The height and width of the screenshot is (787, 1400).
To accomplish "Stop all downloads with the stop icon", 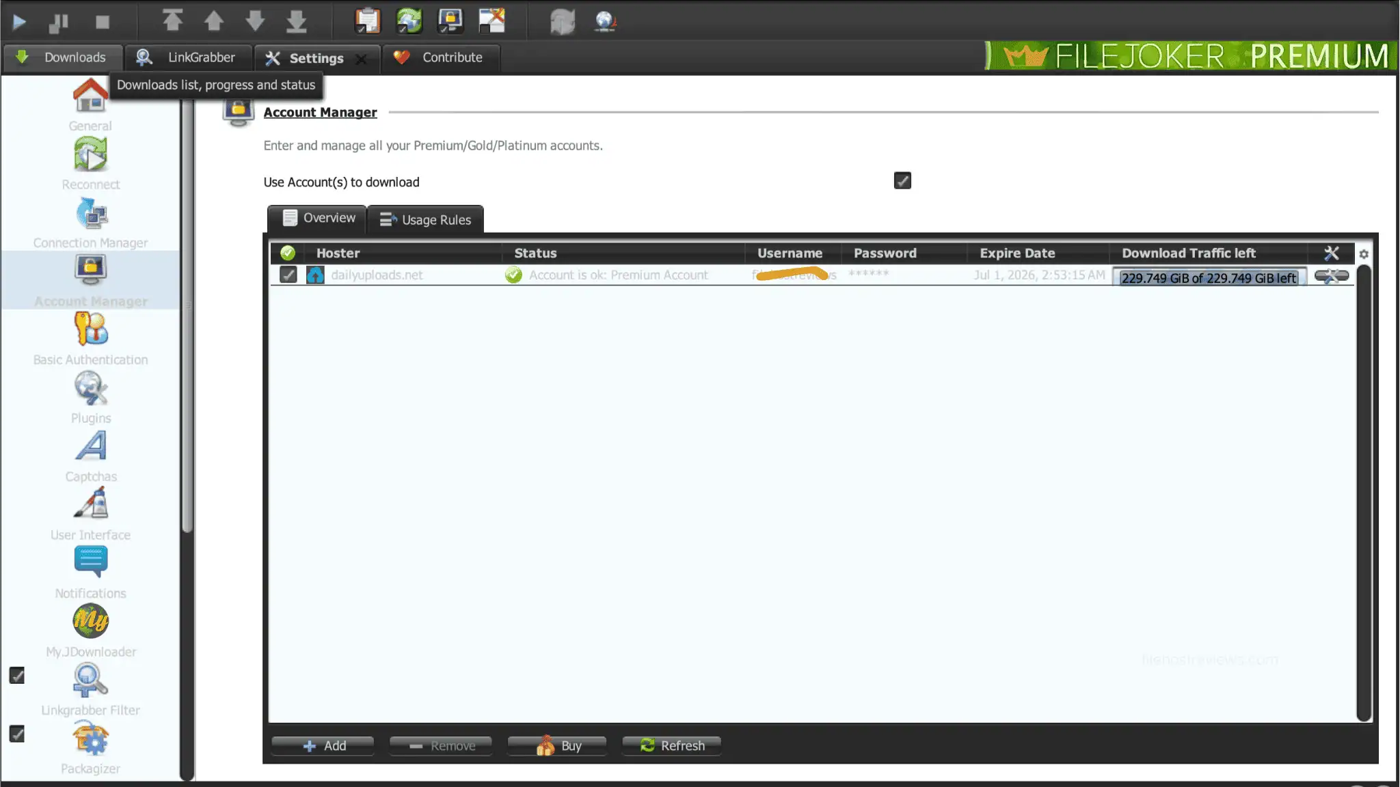I will tap(103, 23).
